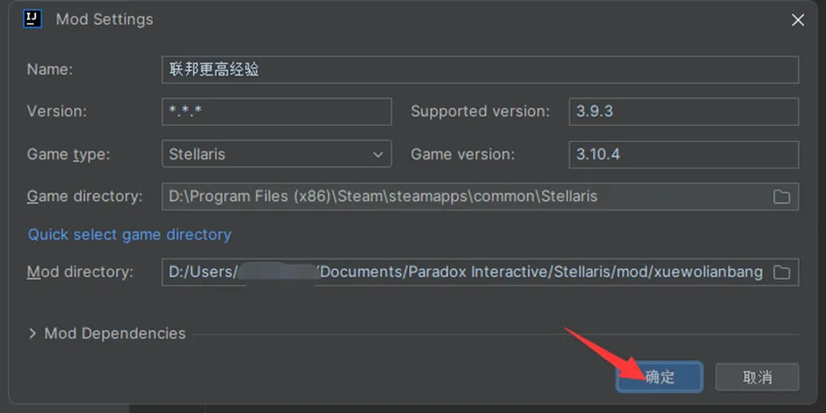The image size is (826, 413).
Task: Click the "Mod directory:" label
Action: tap(79, 272)
